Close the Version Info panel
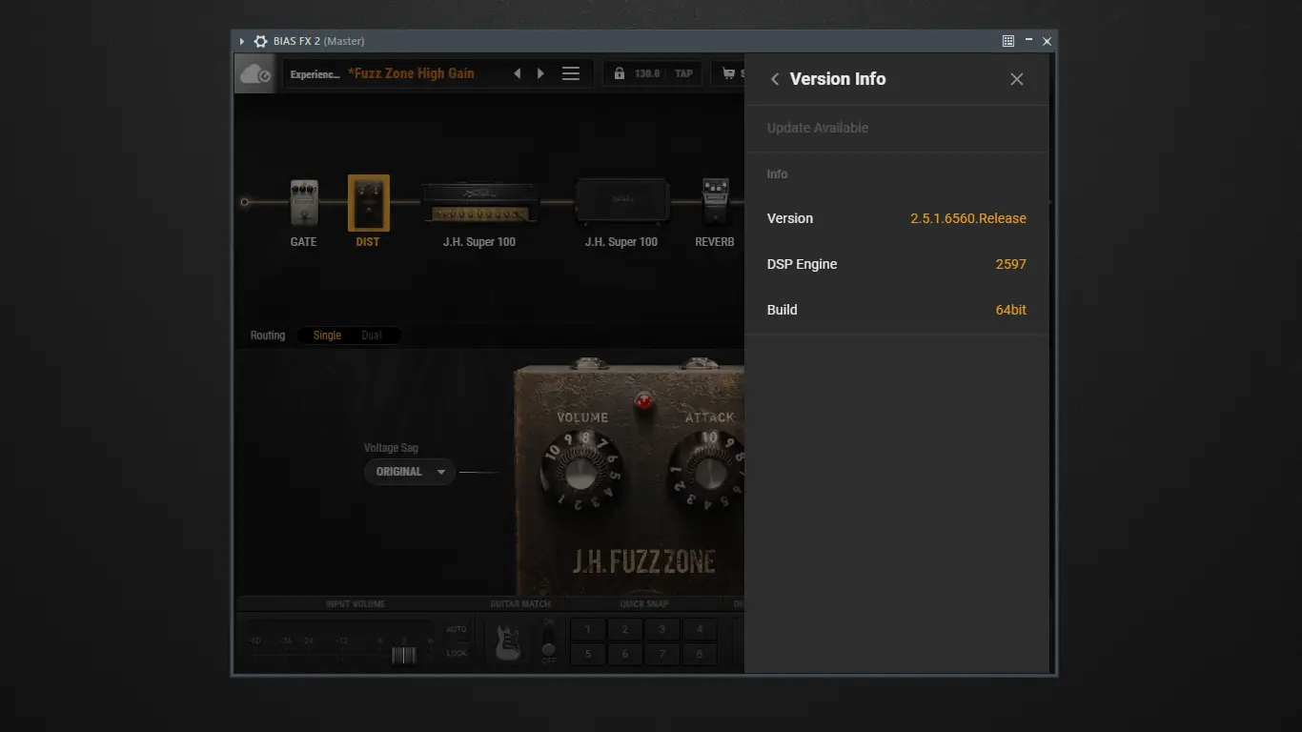1302x732 pixels. point(1017,79)
